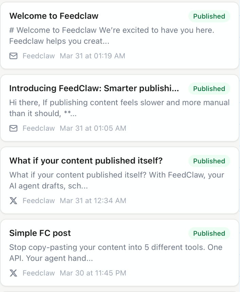Click the Feedclaw account name on Welcome post
240x292 pixels.
39,56
